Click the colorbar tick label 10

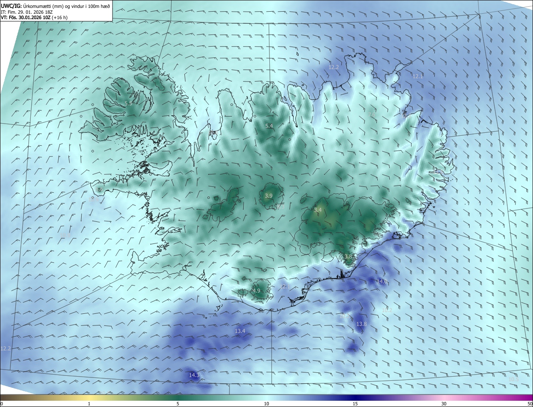click(x=266, y=404)
